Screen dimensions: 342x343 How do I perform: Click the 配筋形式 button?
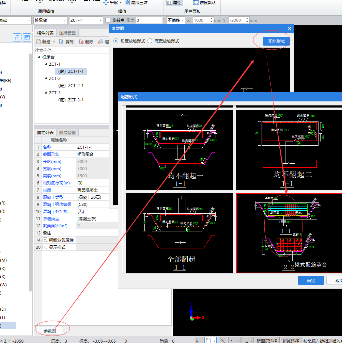pyautogui.click(x=277, y=42)
